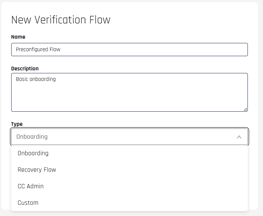The height and width of the screenshot is (216, 263).
Task: Click white card area beside the heading
Action: 185,20
